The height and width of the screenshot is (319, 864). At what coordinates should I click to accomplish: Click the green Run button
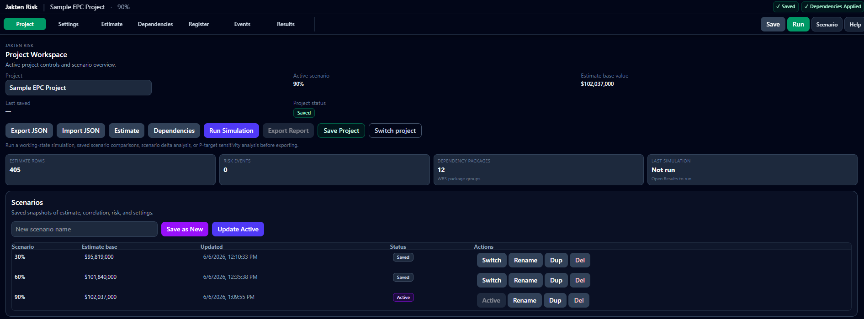[798, 24]
